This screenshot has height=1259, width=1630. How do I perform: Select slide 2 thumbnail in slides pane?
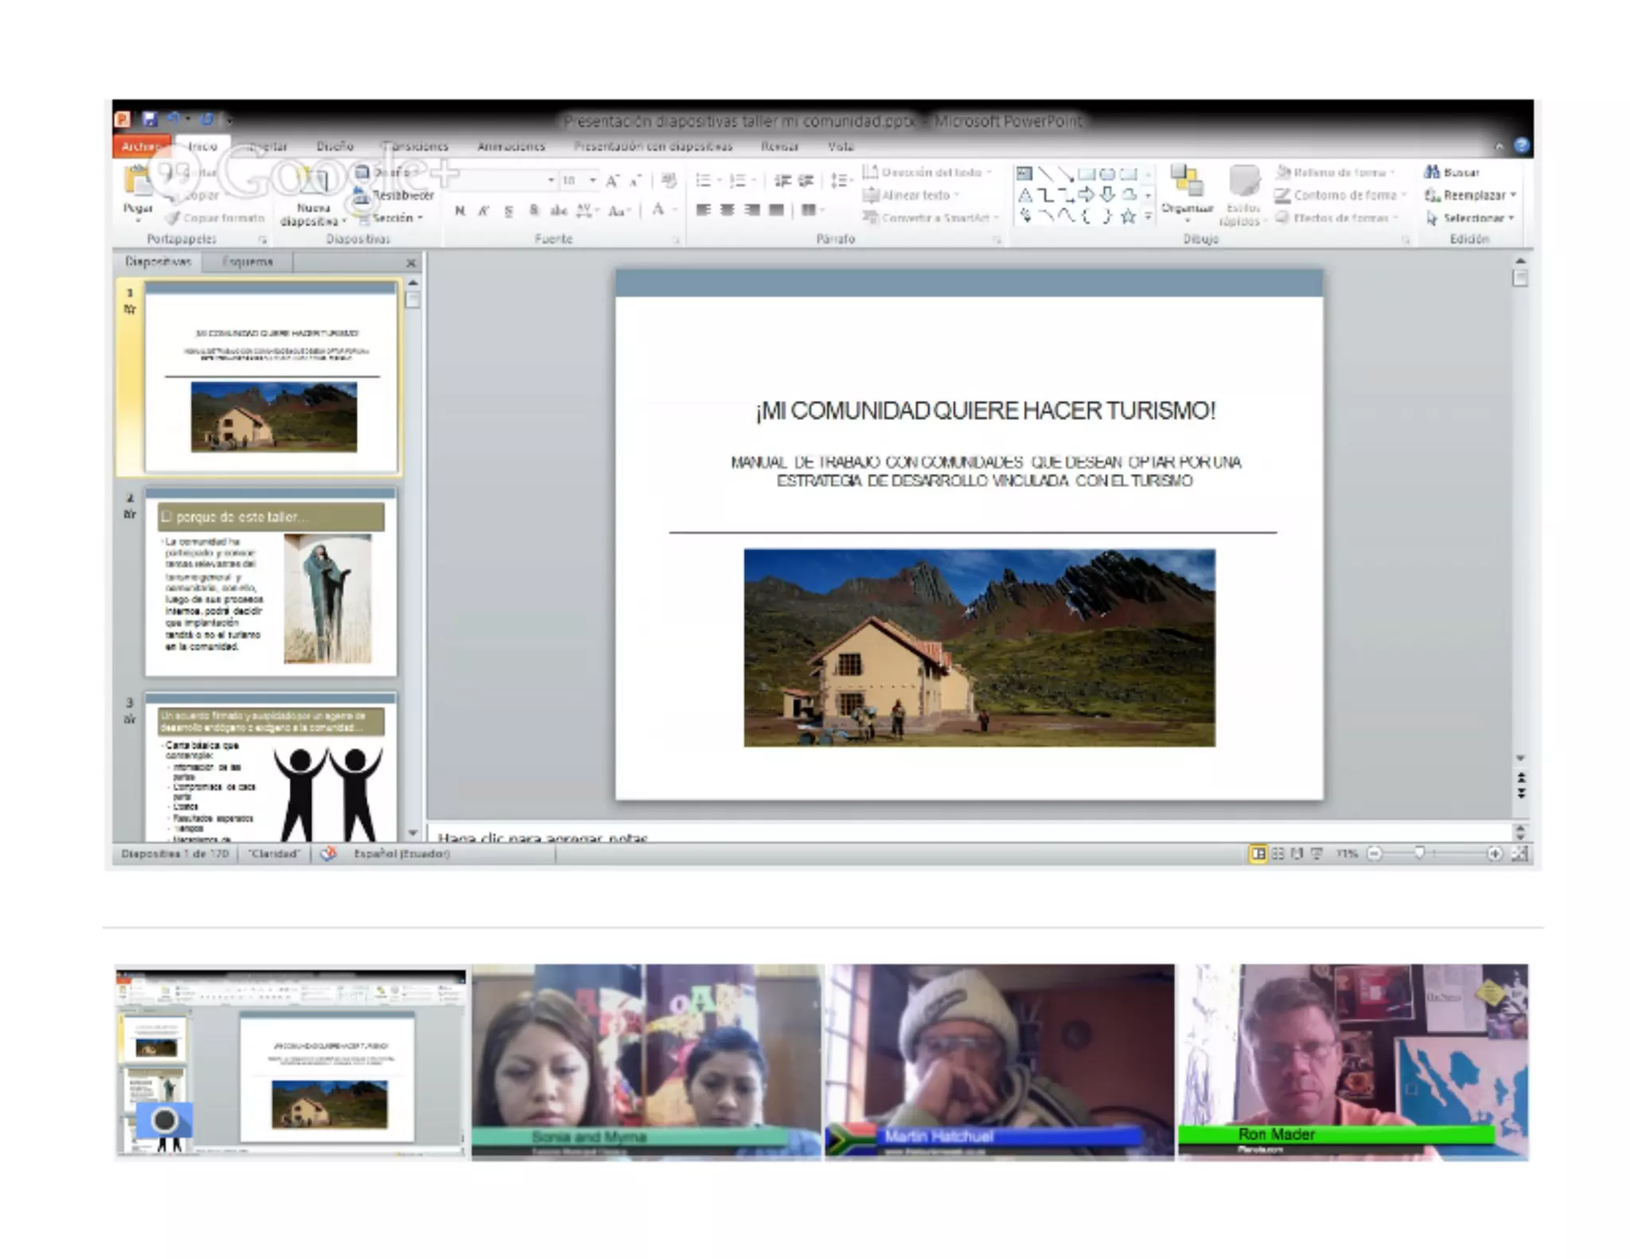click(x=271, y=583)
